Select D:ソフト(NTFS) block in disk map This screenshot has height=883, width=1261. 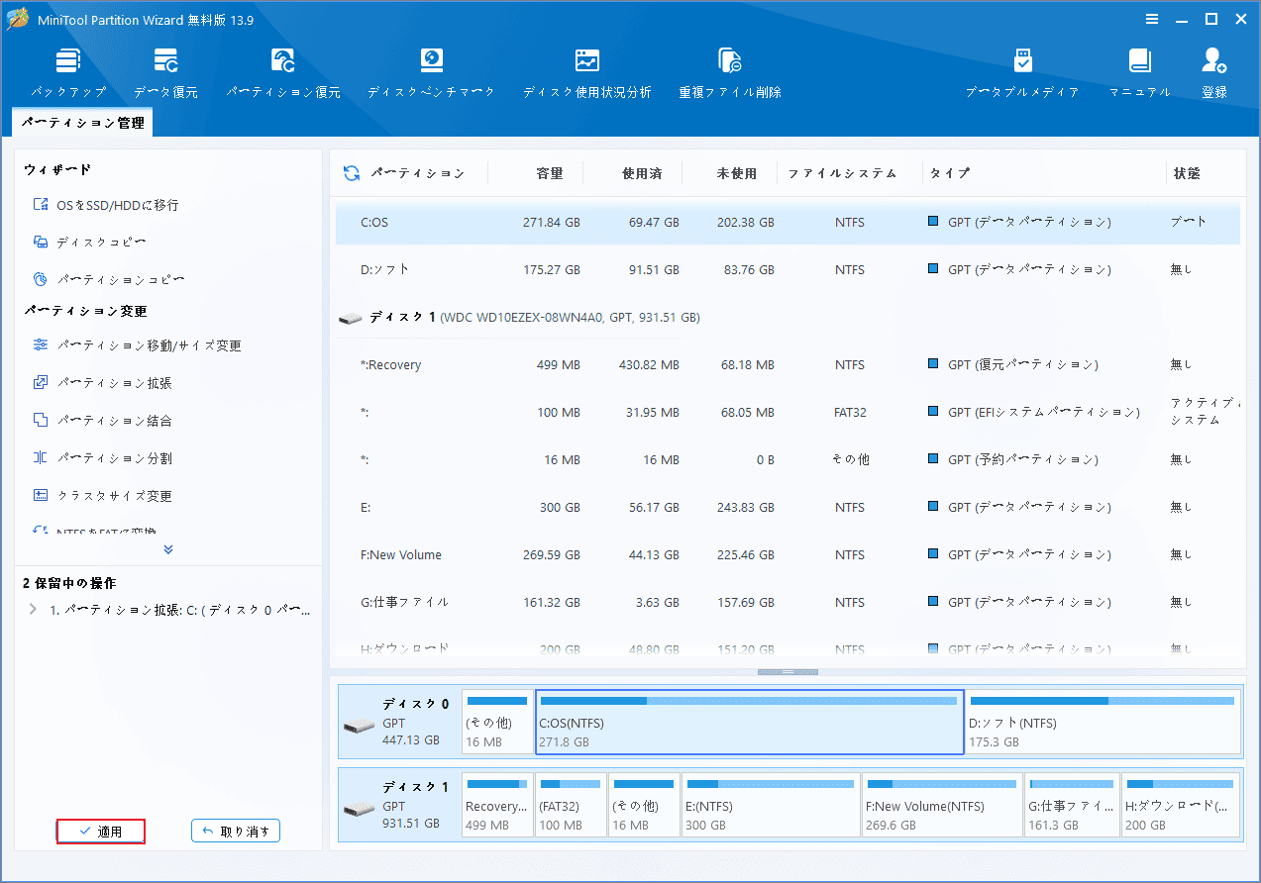1103,723
